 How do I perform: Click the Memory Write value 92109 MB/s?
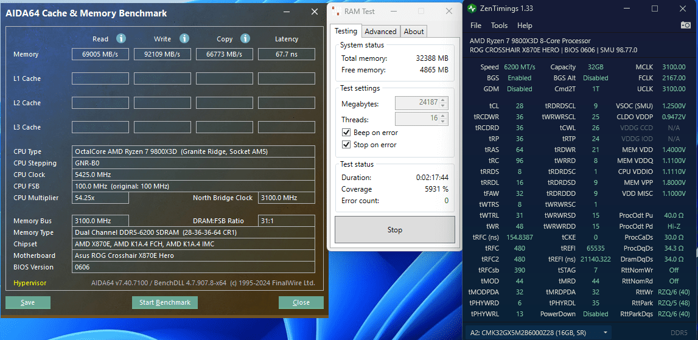[x=162, y=54]
